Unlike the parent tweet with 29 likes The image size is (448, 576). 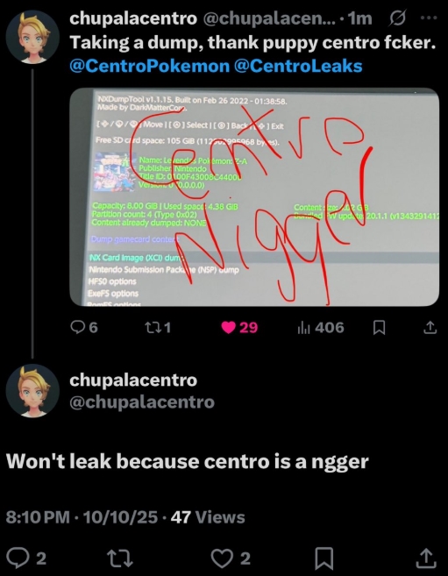pos(239,327)
